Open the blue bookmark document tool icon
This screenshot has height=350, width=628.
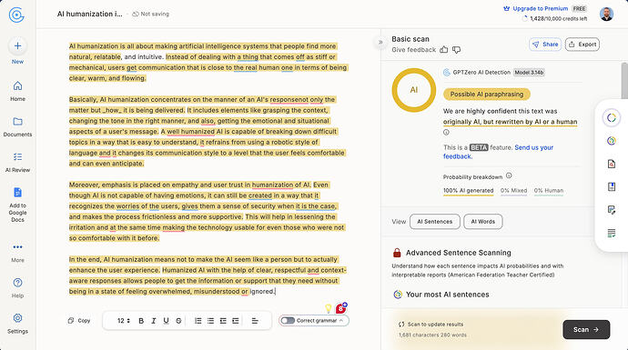point(612,186)
